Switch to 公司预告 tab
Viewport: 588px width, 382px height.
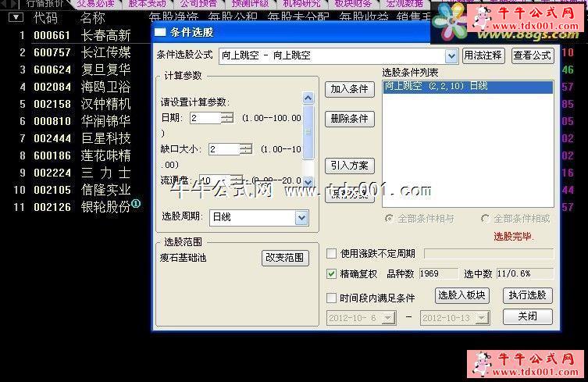pyautogui.click(x=198, y=4)
